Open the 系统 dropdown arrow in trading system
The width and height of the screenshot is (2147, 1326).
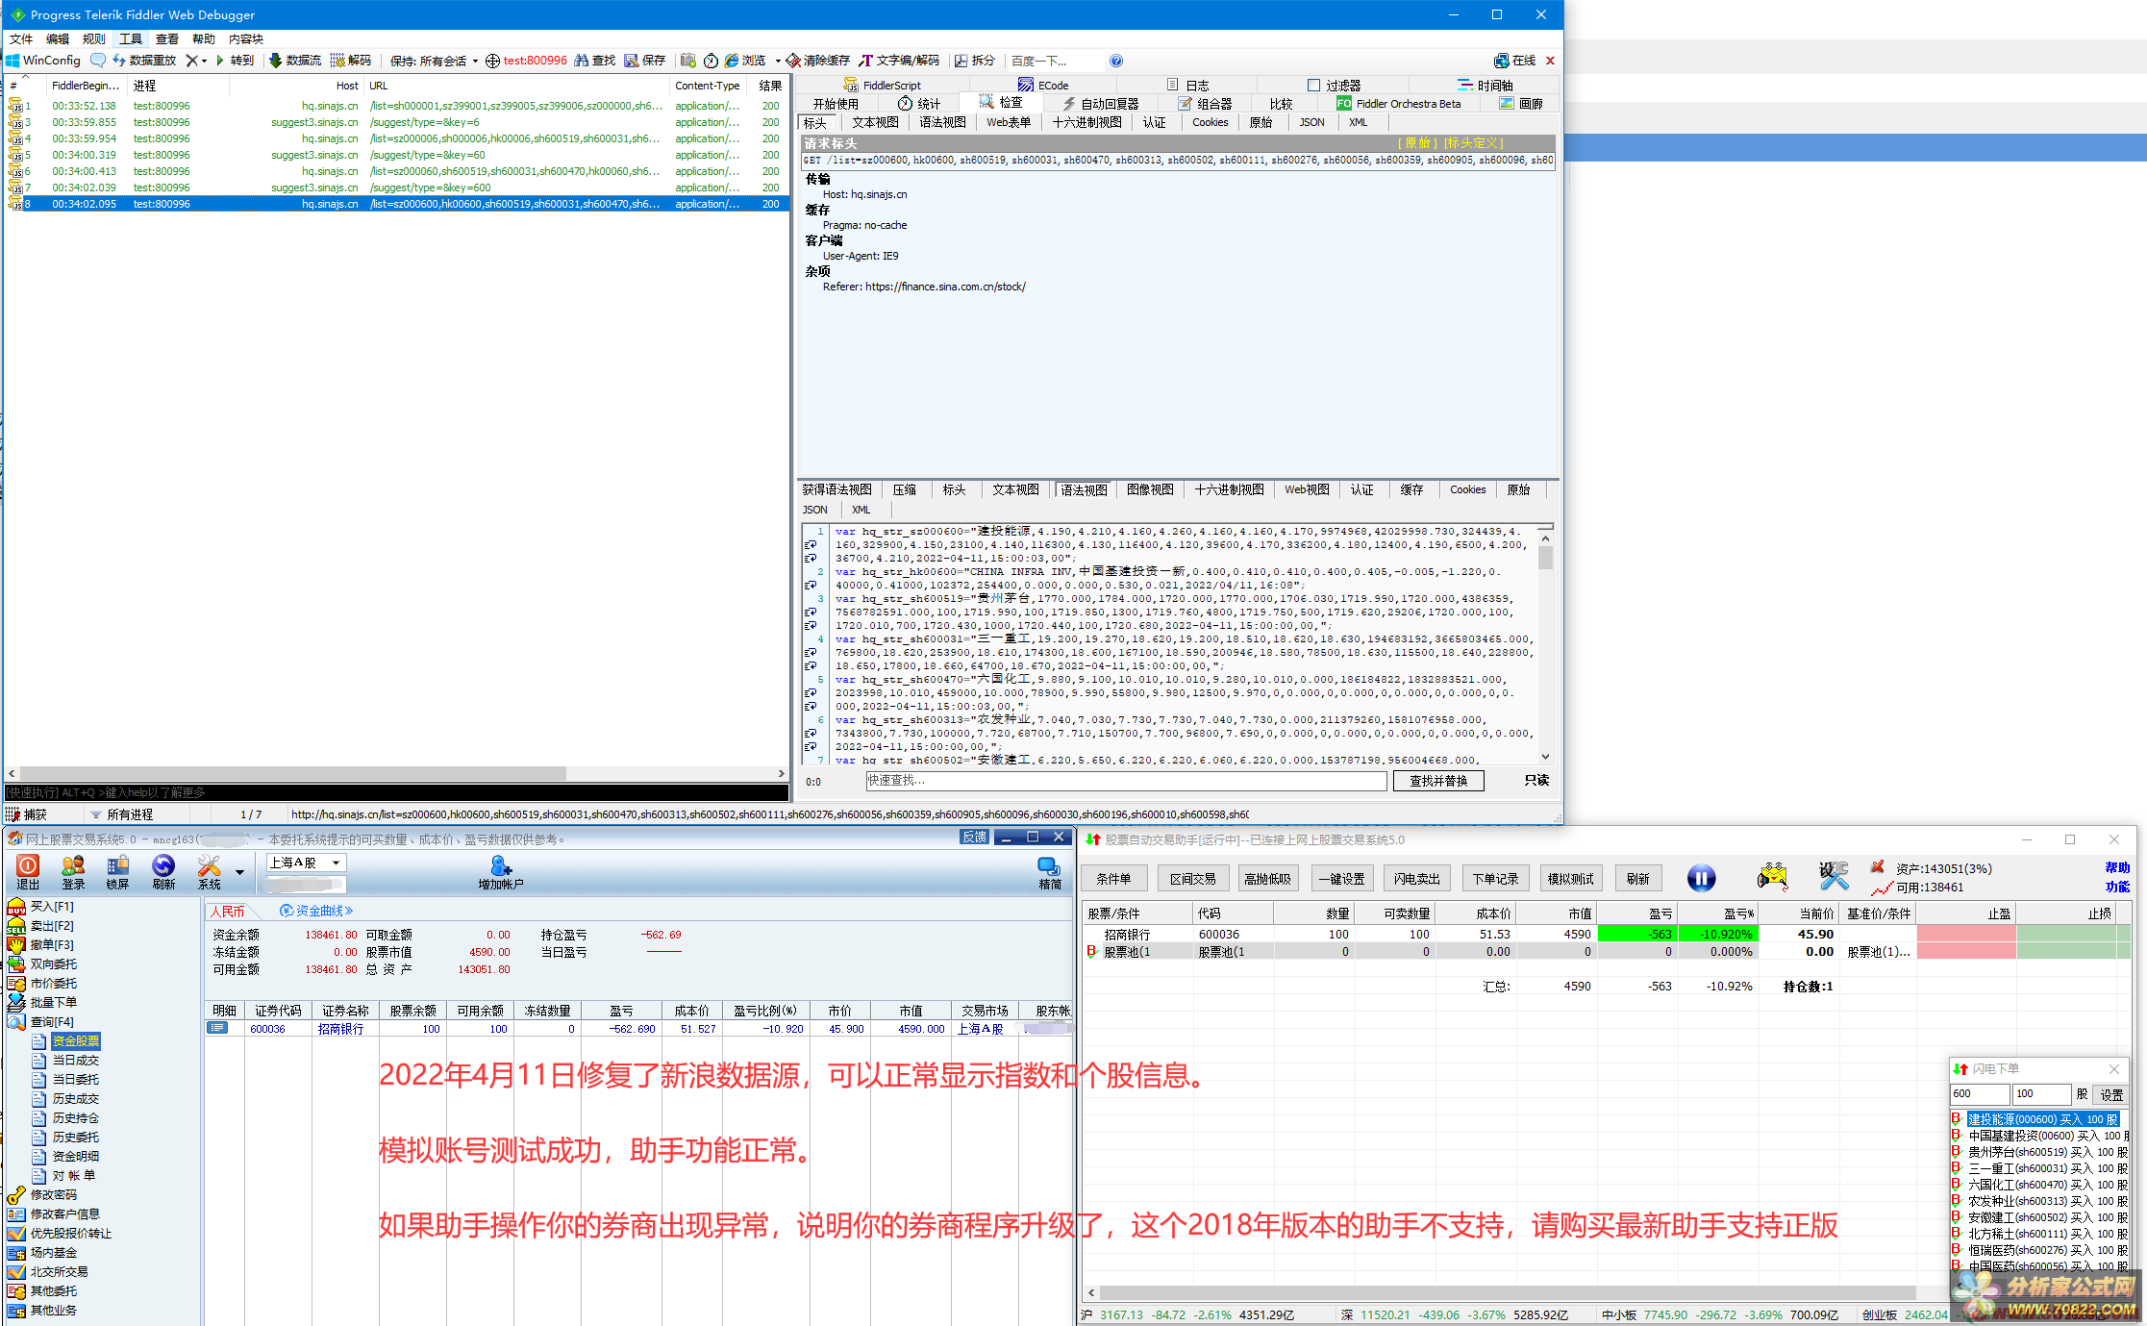239,872
